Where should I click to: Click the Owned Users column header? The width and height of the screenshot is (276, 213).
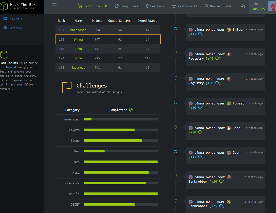pyautogui.click(x=147, y=21)
